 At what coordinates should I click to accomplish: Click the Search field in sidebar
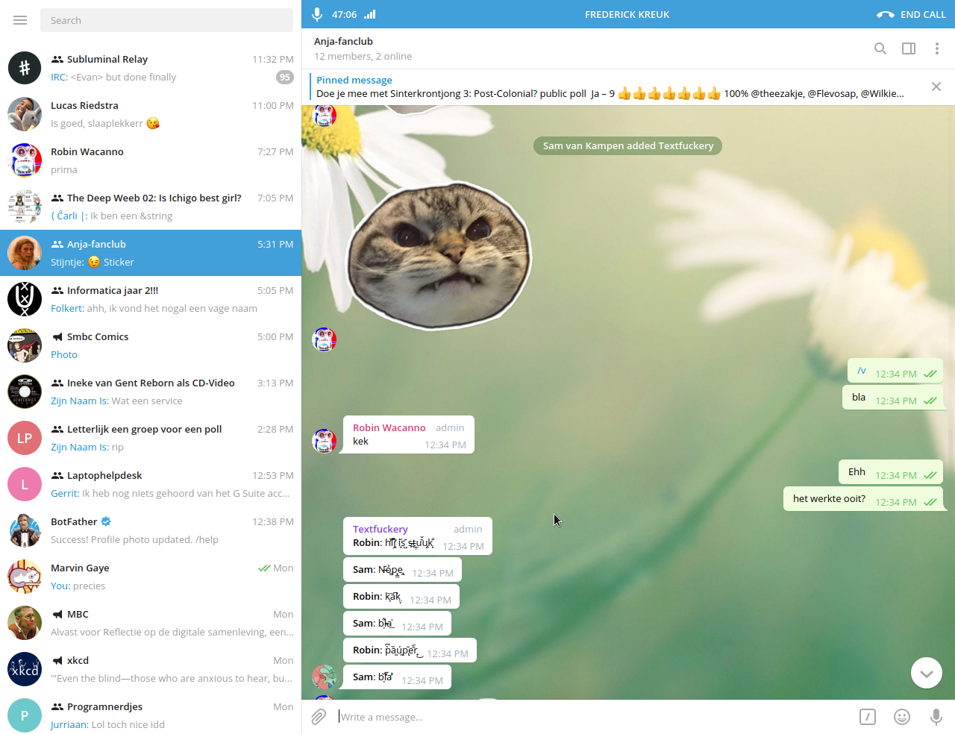(166, 20)
